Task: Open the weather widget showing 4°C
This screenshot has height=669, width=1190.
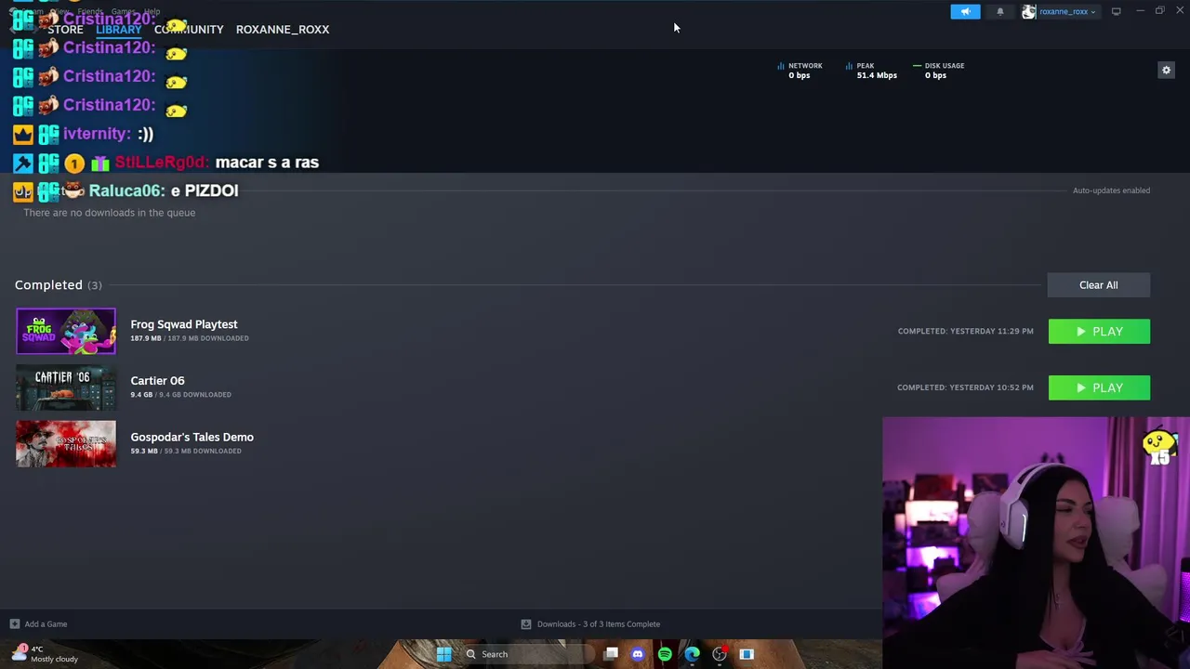Action: pyautogui.click(x=45, y=654)
